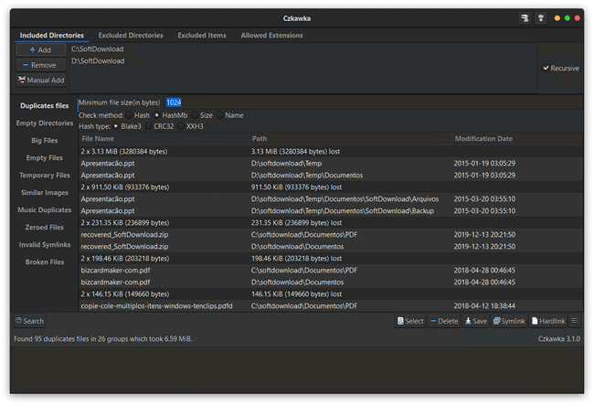
Task: Click the Manual Add button
Action: click(41, 80)
